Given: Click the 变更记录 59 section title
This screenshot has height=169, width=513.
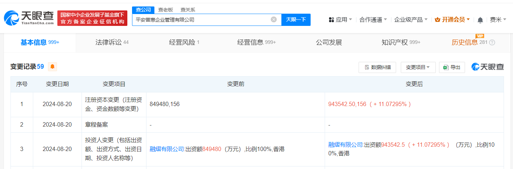Looking at the screenshot, I should coord(27,67).
